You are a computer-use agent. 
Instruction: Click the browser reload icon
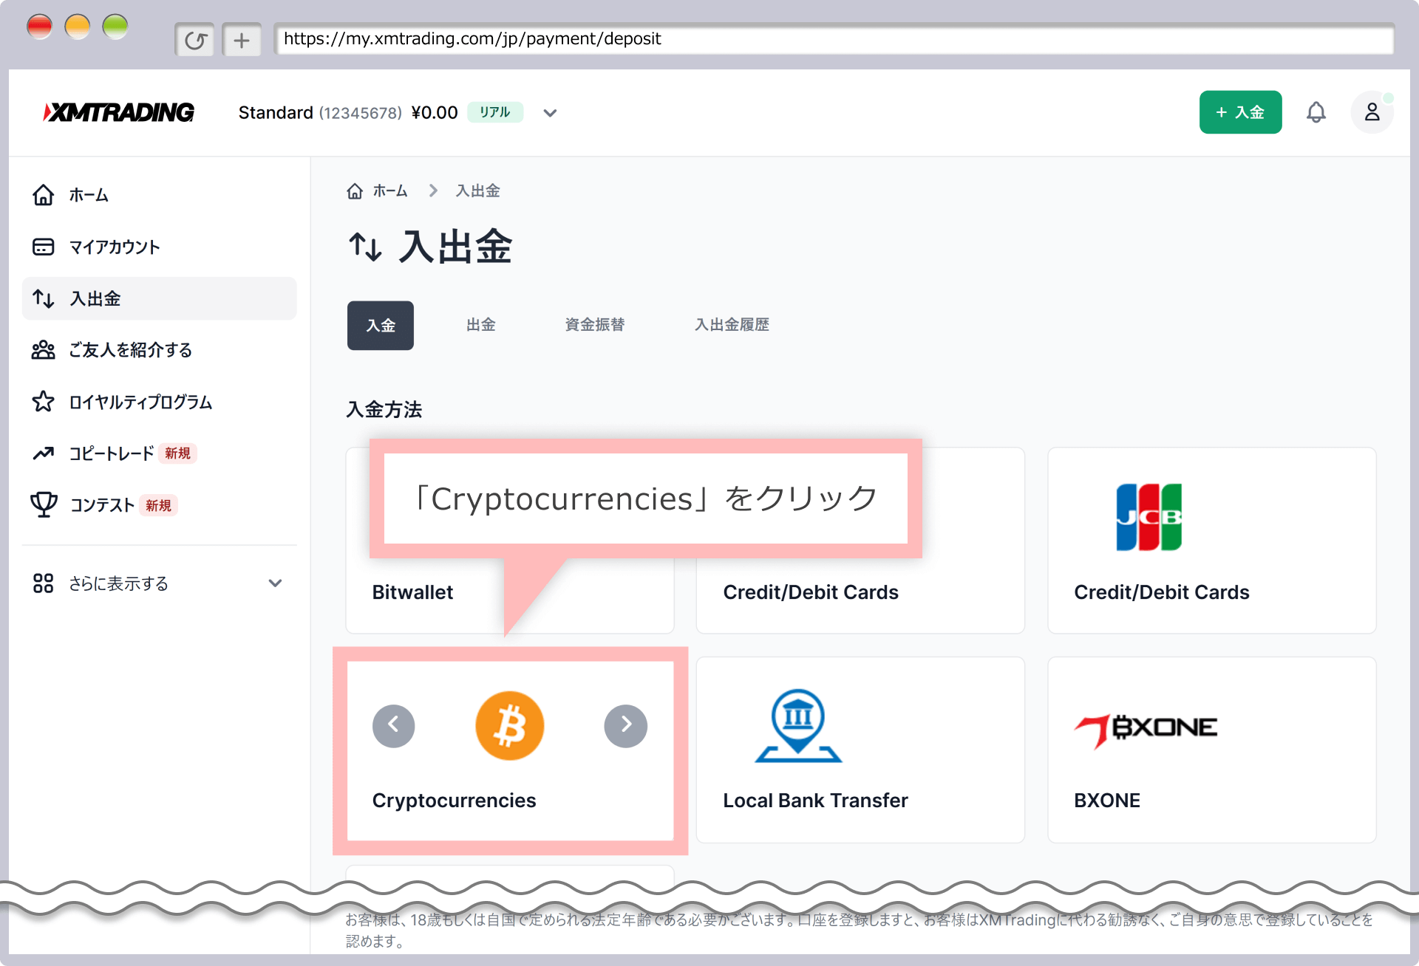[195, 40]
